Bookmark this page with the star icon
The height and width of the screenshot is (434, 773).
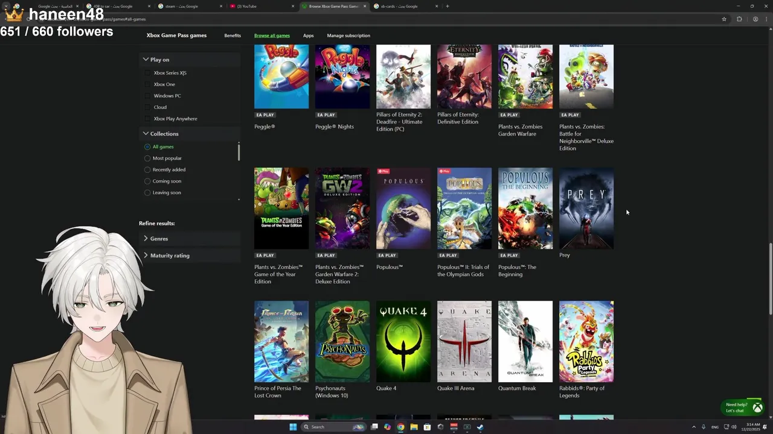click(x=724, y=19)
